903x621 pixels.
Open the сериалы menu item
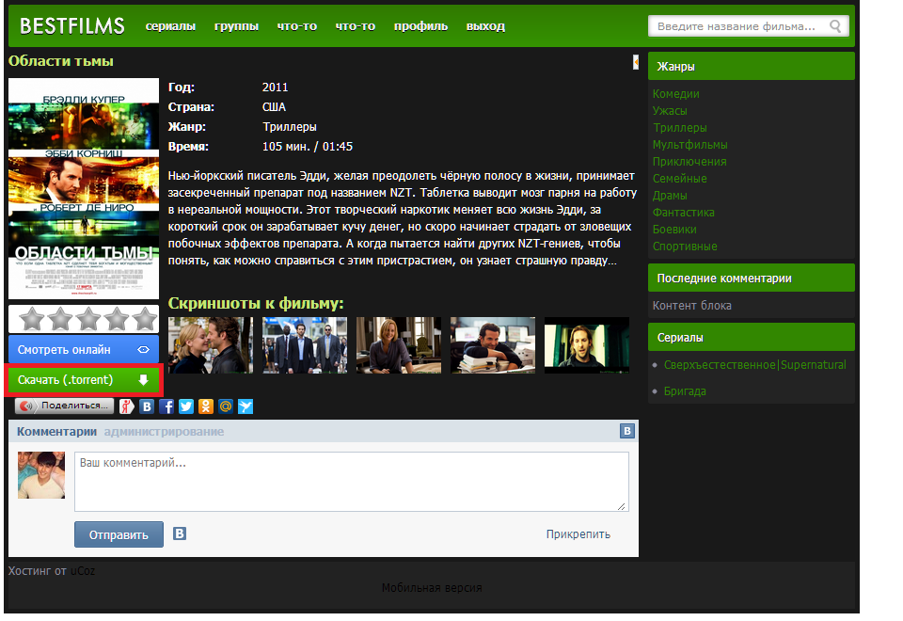(170, 26)
